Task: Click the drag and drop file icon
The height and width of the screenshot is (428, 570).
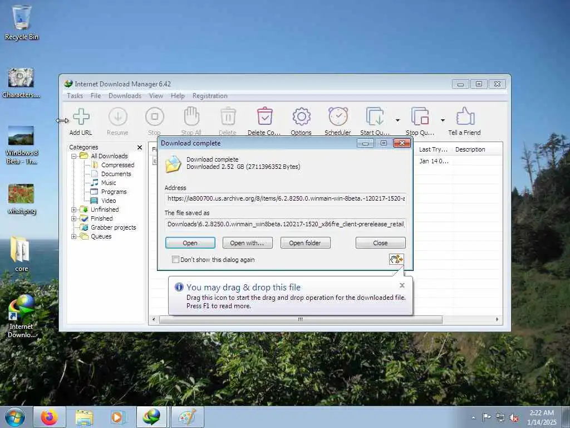Action: tap(396, 259)
